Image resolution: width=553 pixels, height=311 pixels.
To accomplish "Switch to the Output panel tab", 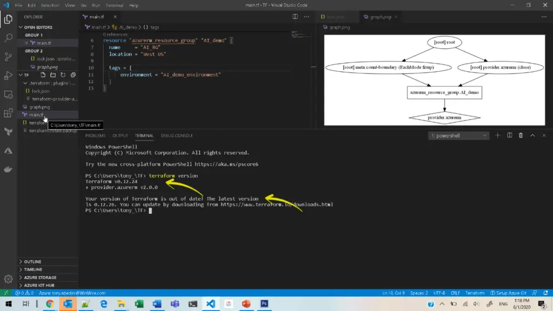I will (120, 136).
